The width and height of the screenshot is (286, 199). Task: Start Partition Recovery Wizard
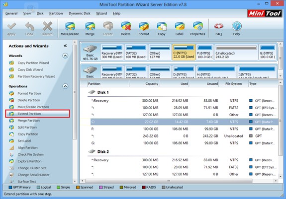coord(36,76)
